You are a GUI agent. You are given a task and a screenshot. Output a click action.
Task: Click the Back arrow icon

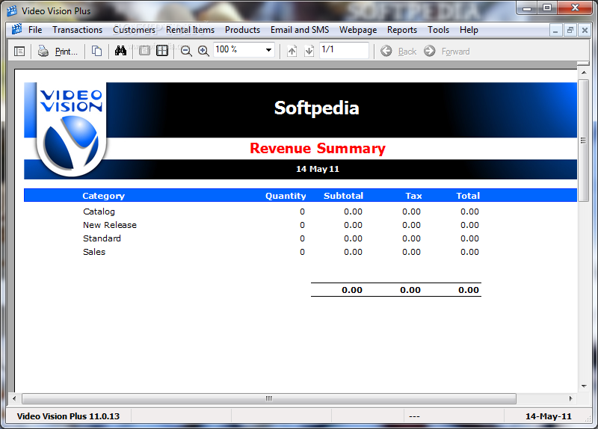pos(386,51)
